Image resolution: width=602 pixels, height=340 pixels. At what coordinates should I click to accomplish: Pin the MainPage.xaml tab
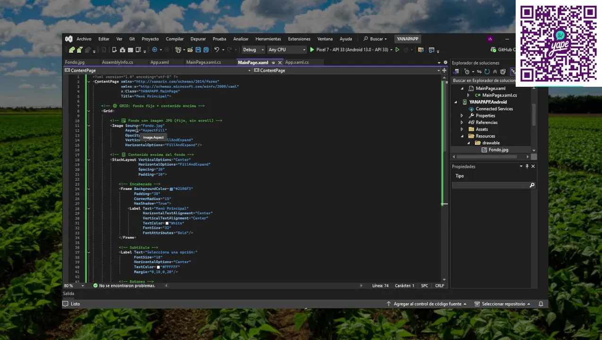273,62
